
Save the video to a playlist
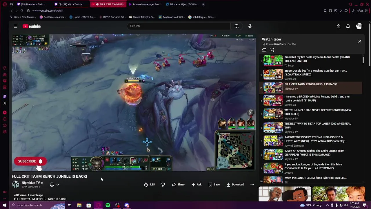tap(214, 184)
